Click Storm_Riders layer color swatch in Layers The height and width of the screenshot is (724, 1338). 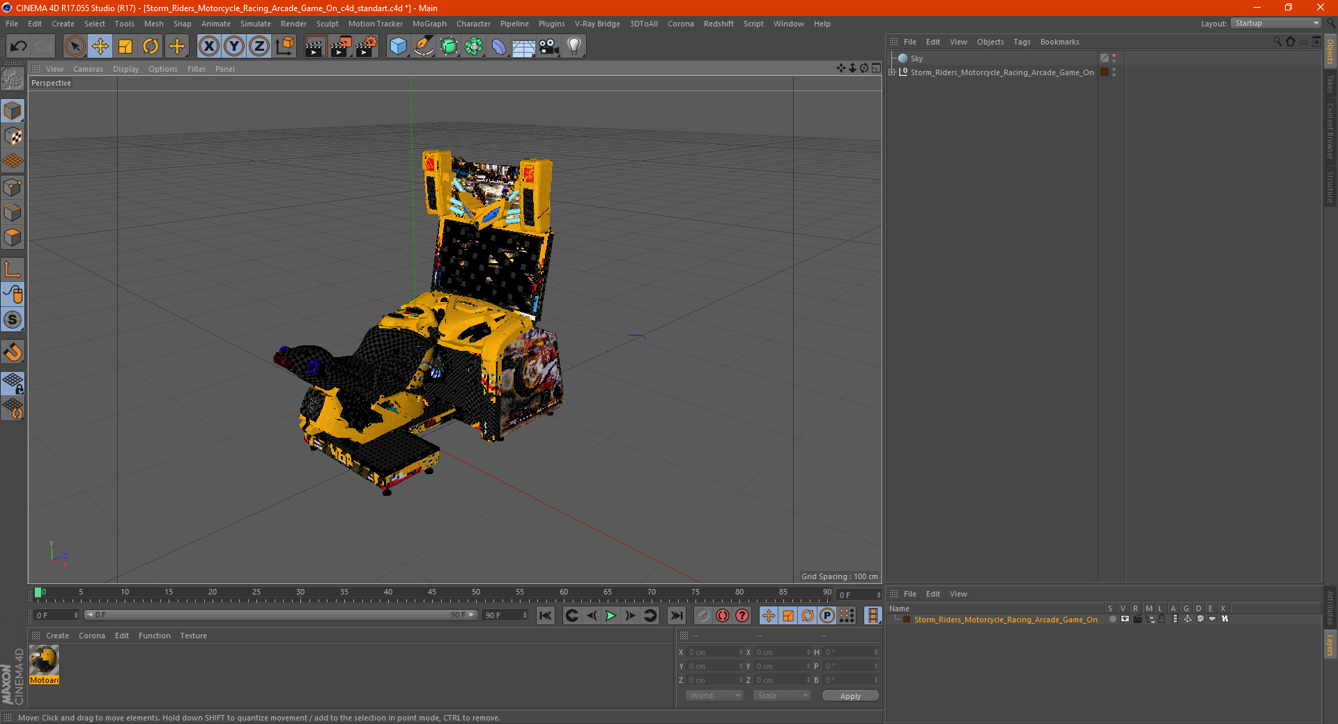click(x=907, y=620)
